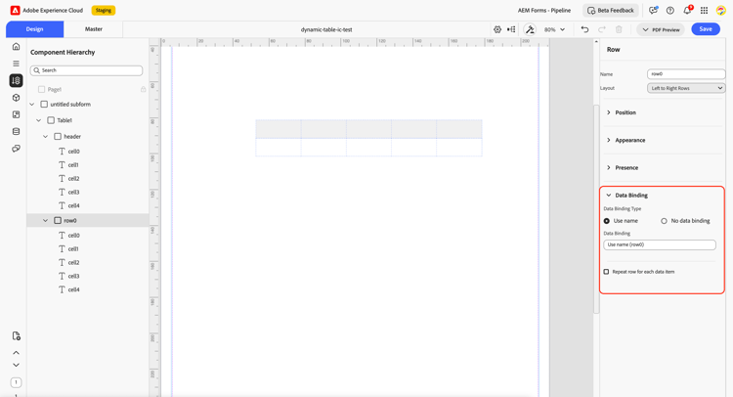The height and width of the screenshot is (397, 733).
Task: Click the hierarchy Search field
Action: 86,70
